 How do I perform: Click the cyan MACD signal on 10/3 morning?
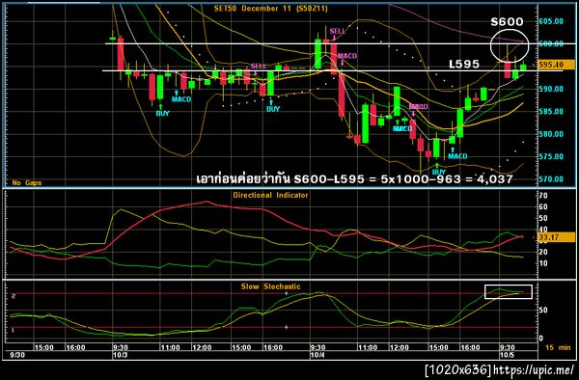coord(181,99)
